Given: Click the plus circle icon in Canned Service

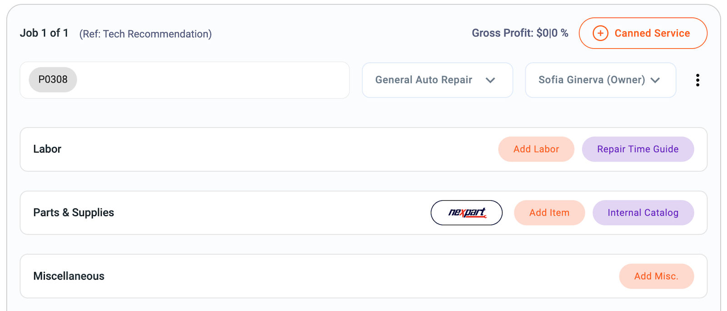Looking at the screenshot, I should [x=600, y=33].
